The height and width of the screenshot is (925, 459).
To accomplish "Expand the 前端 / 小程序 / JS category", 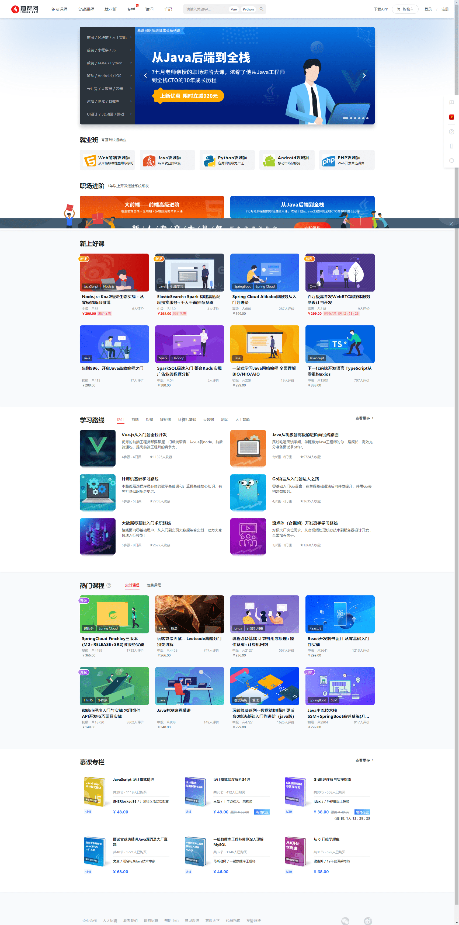I will (x=107, y=50).
